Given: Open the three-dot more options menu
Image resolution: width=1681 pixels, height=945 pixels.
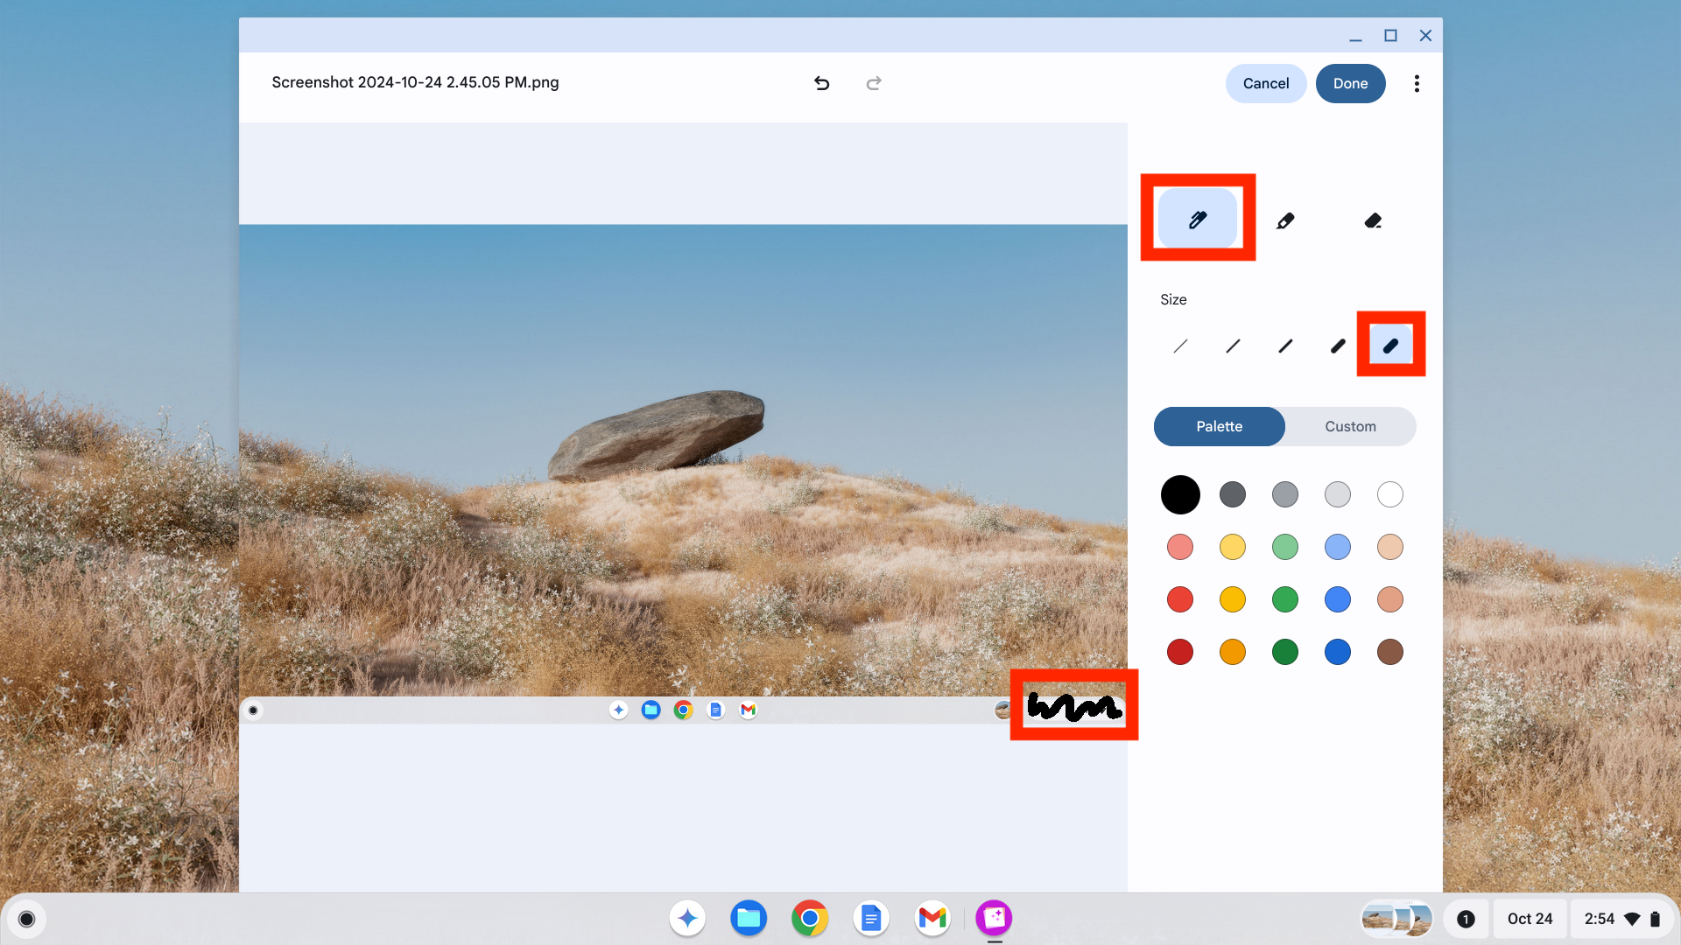Looking at the screenshot, I should tap(1417, 83).
